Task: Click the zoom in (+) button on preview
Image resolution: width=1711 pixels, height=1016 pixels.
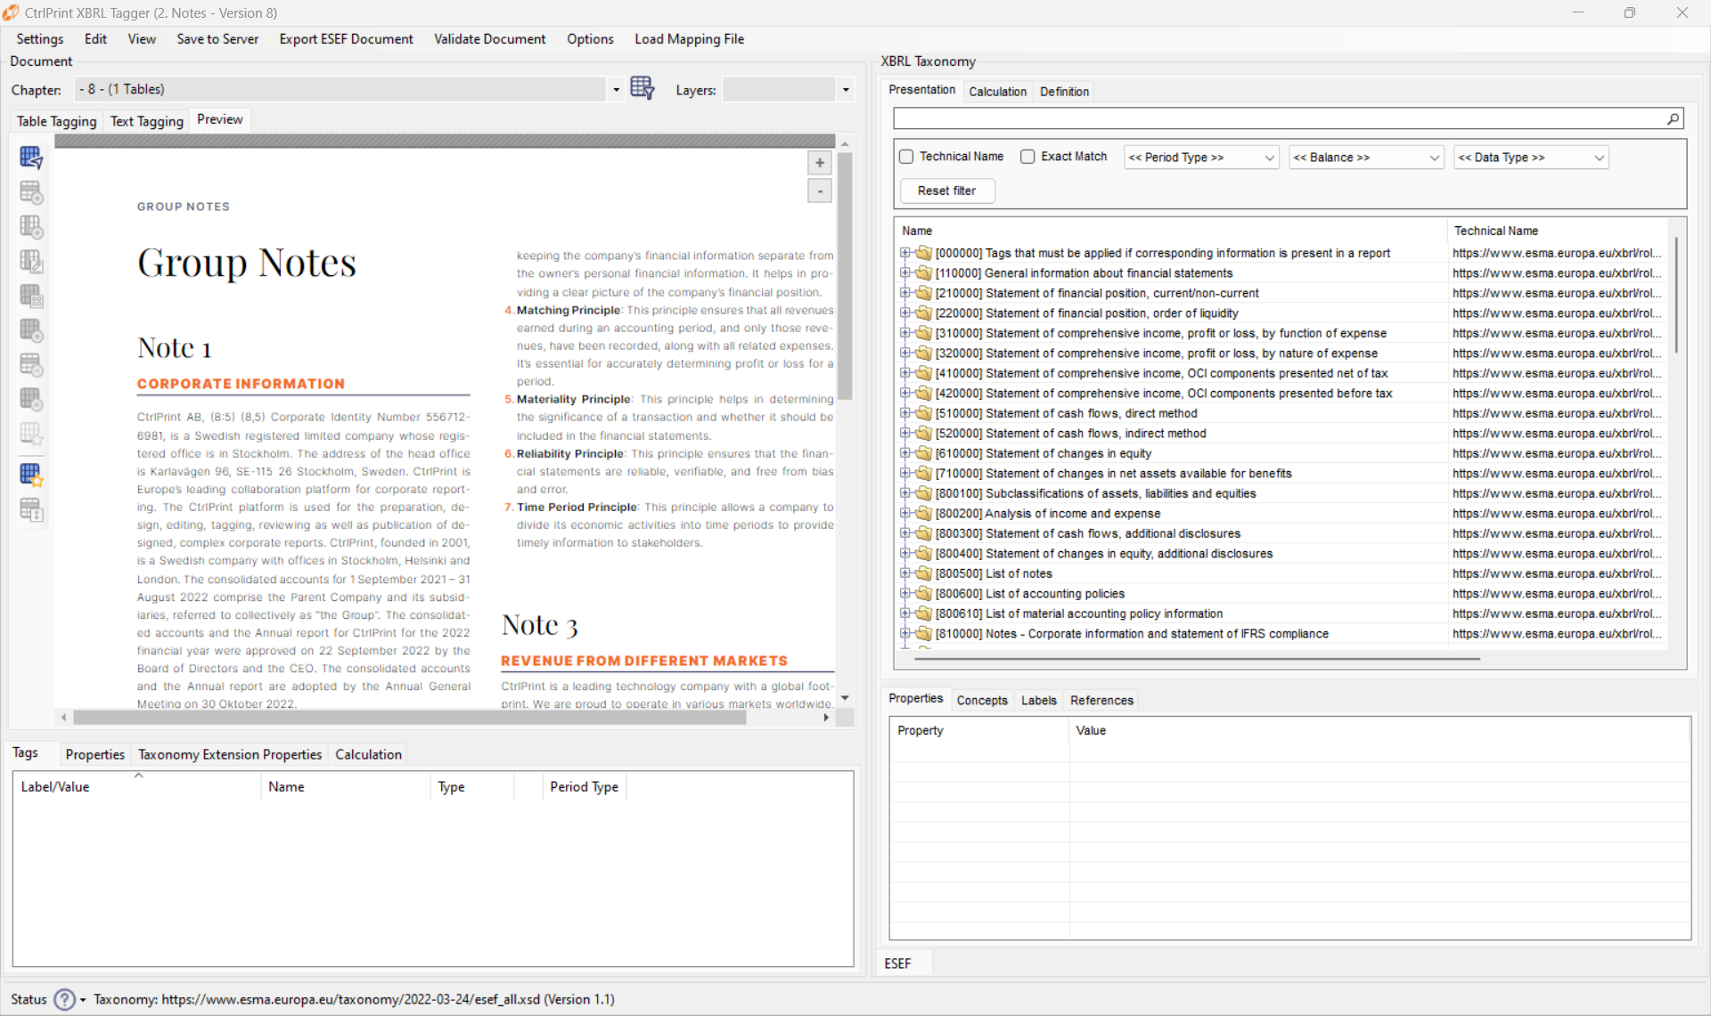Action: pos(819,162)
